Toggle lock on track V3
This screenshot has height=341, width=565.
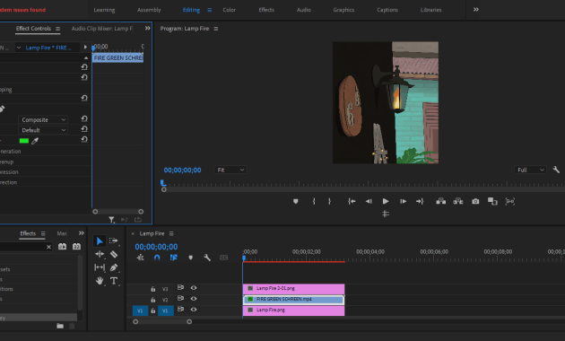pos(152,289)
